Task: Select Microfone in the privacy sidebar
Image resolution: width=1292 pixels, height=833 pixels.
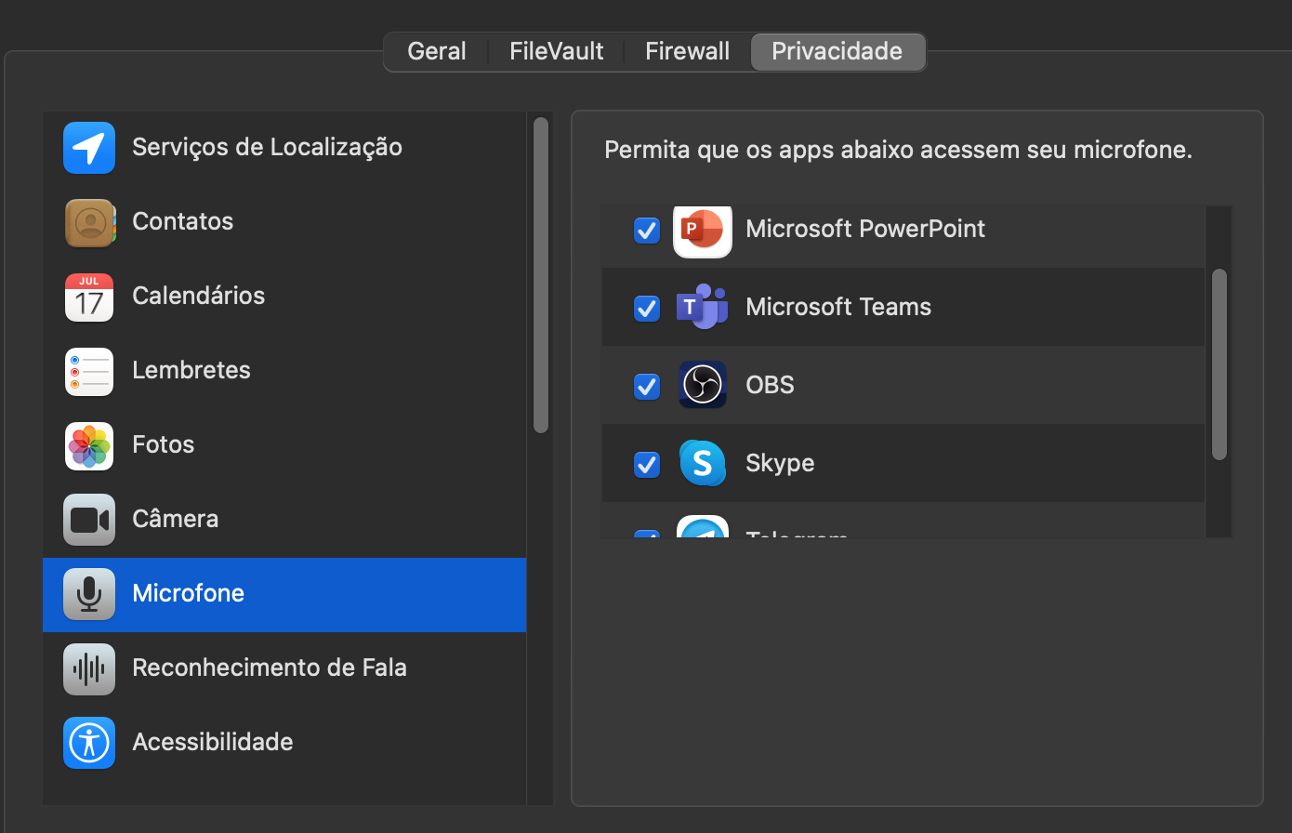Action: click(x=189, y=594)
